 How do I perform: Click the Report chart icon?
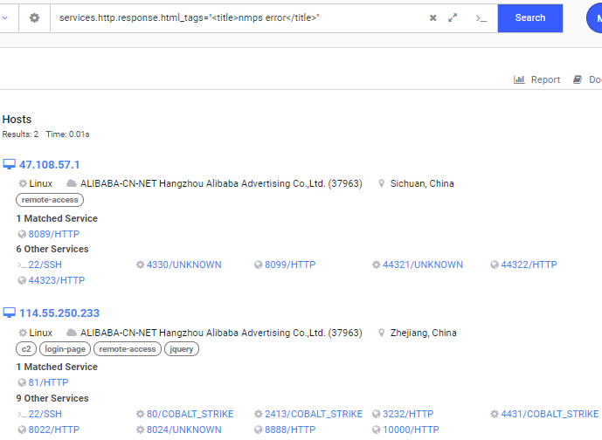point(519,79)
